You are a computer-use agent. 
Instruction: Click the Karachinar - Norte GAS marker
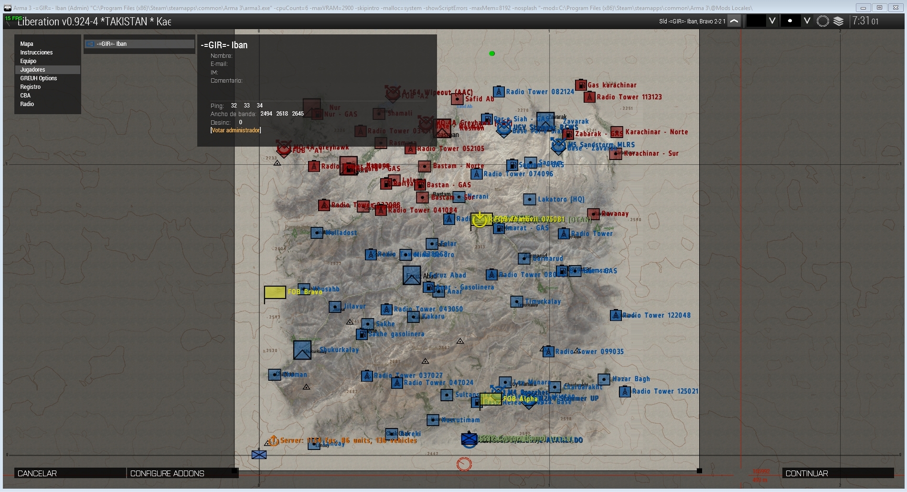[617, 132]
